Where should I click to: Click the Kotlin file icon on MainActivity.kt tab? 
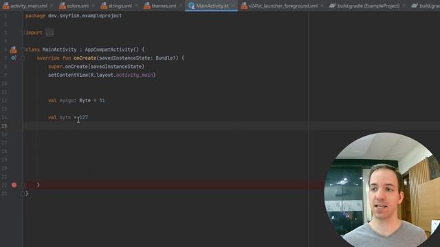[192, 5]
